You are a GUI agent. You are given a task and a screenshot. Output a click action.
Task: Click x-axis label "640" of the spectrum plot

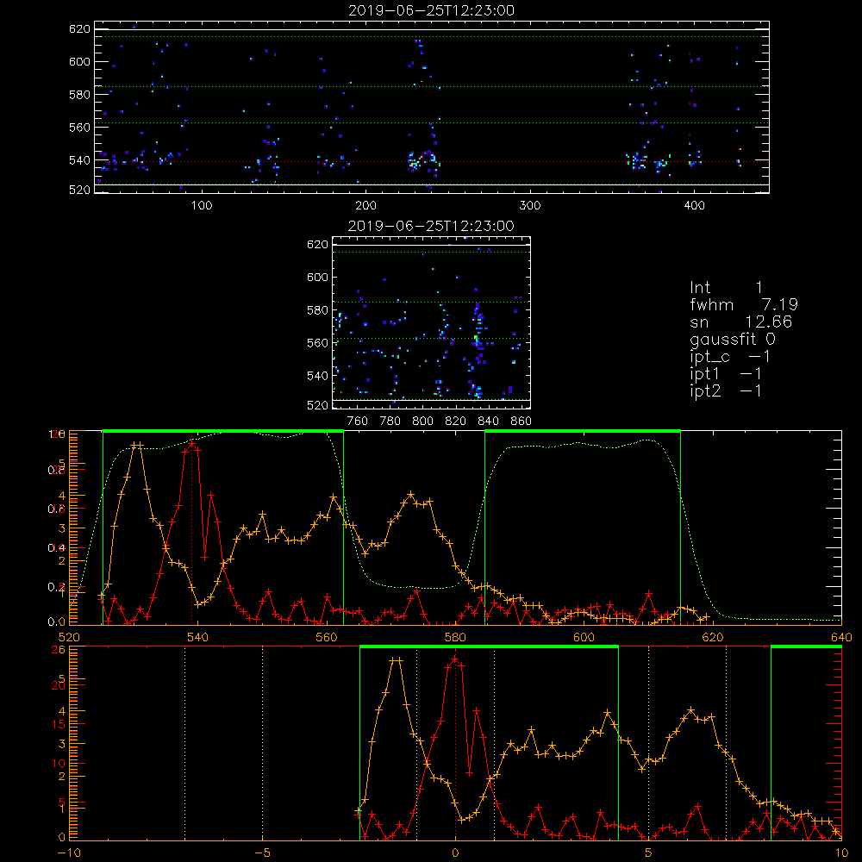pos(841,637)
